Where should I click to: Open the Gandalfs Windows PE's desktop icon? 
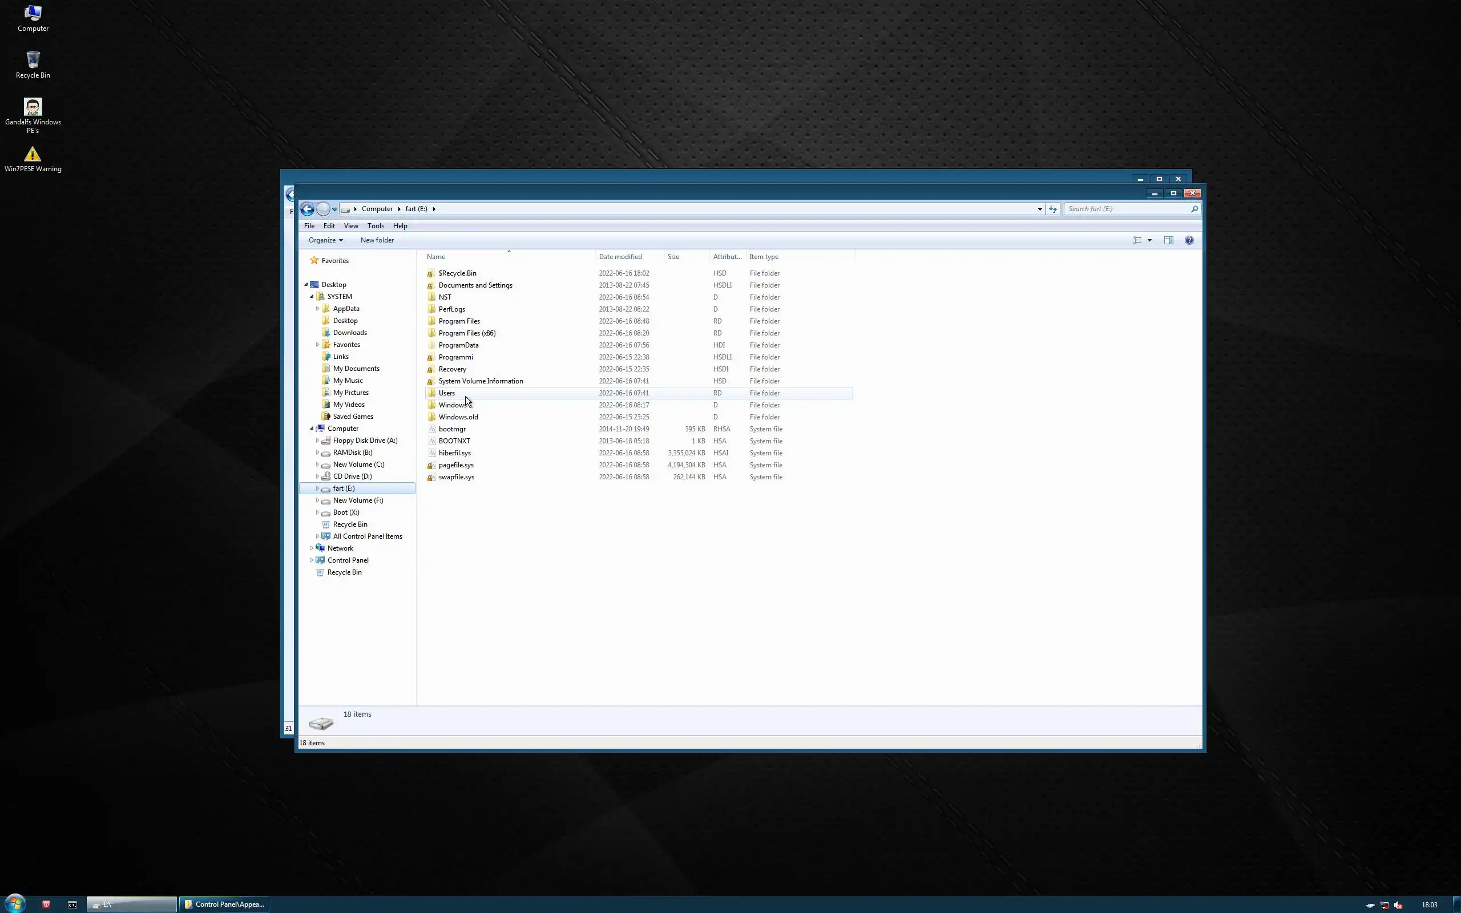pos(33,107)
